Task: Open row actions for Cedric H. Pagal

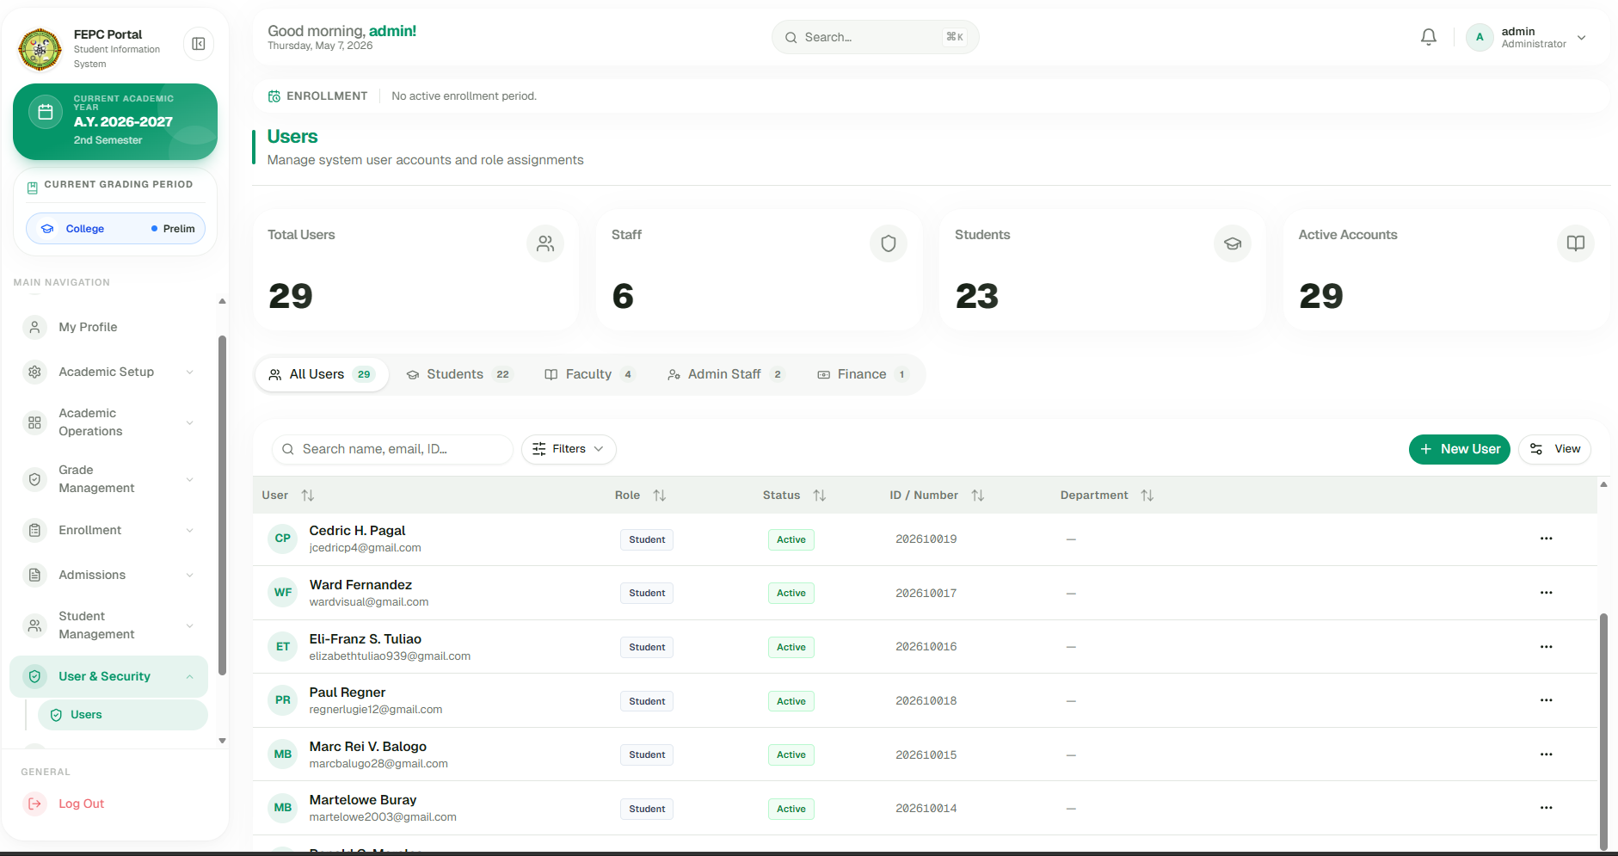Action: click(x=1546, y=539)
